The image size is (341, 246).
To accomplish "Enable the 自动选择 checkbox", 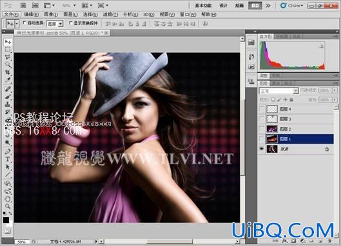I will coord(24,23).
